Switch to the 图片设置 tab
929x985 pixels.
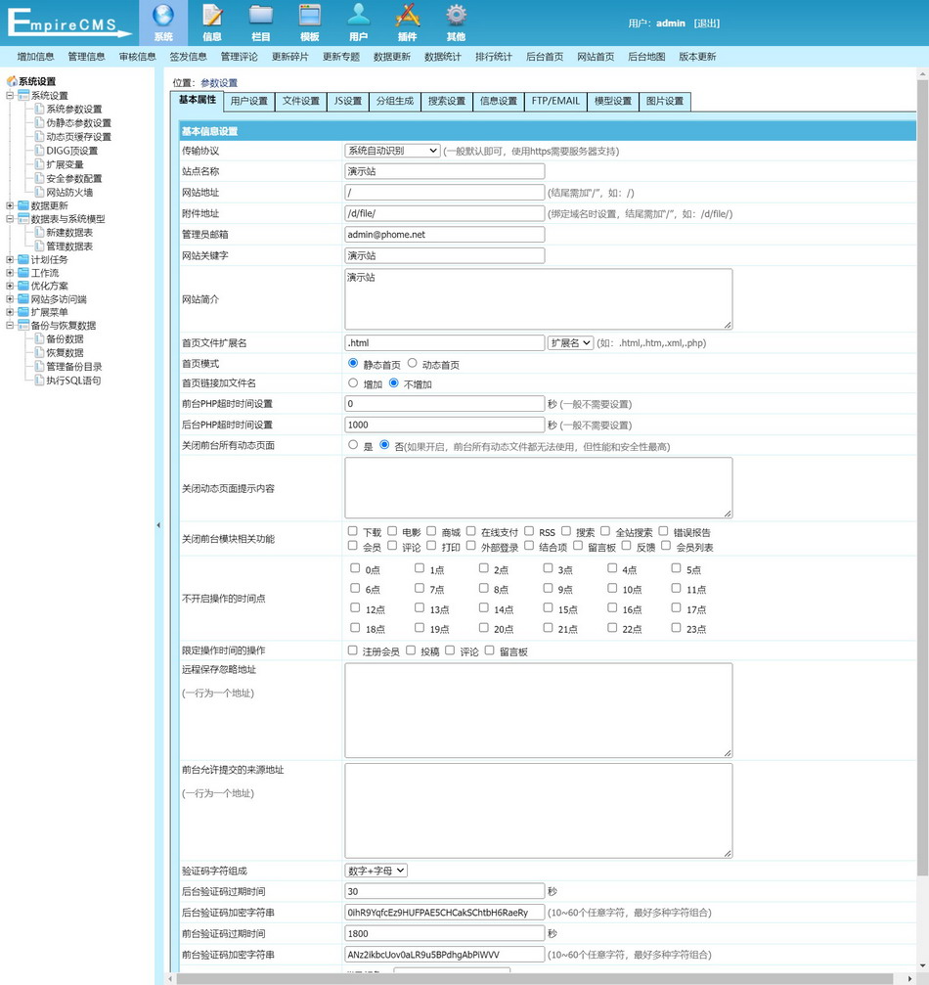tap(665, 101)
